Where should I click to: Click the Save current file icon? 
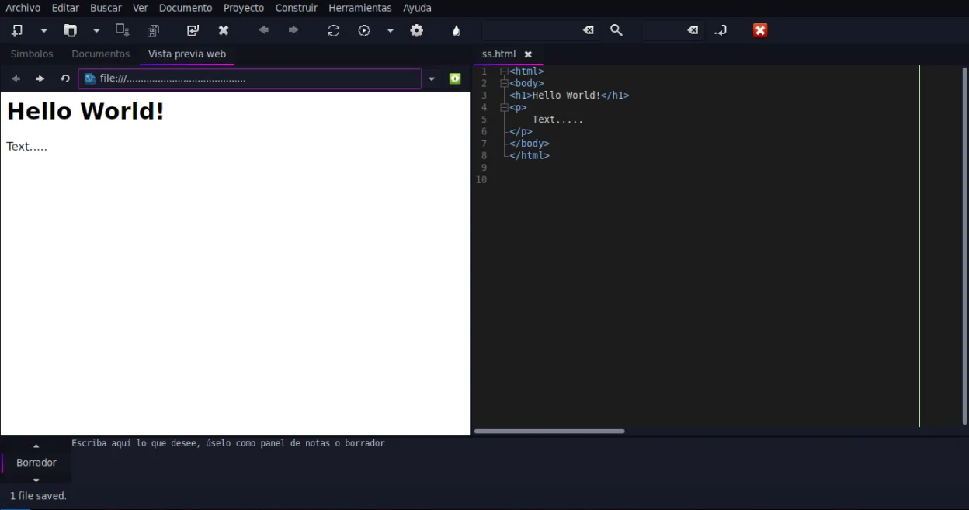[x=122, y=30]
